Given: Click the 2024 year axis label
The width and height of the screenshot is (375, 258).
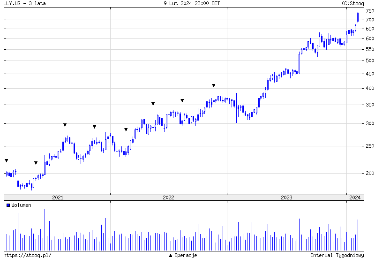Looking at the screenshot, I should [355, 197].
